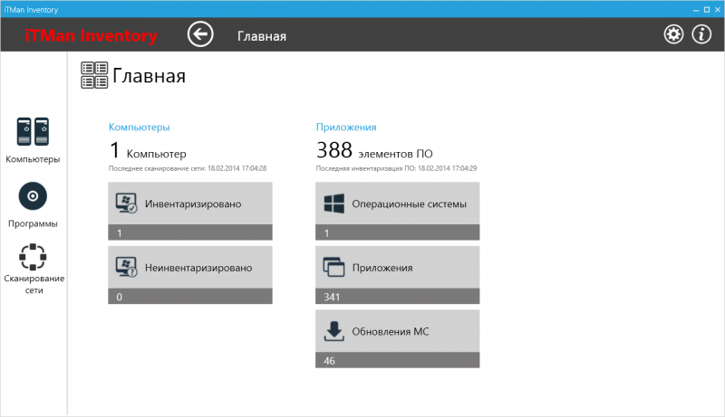Open settings via gear icon
The image size is (725, 417).
point(673,34)
